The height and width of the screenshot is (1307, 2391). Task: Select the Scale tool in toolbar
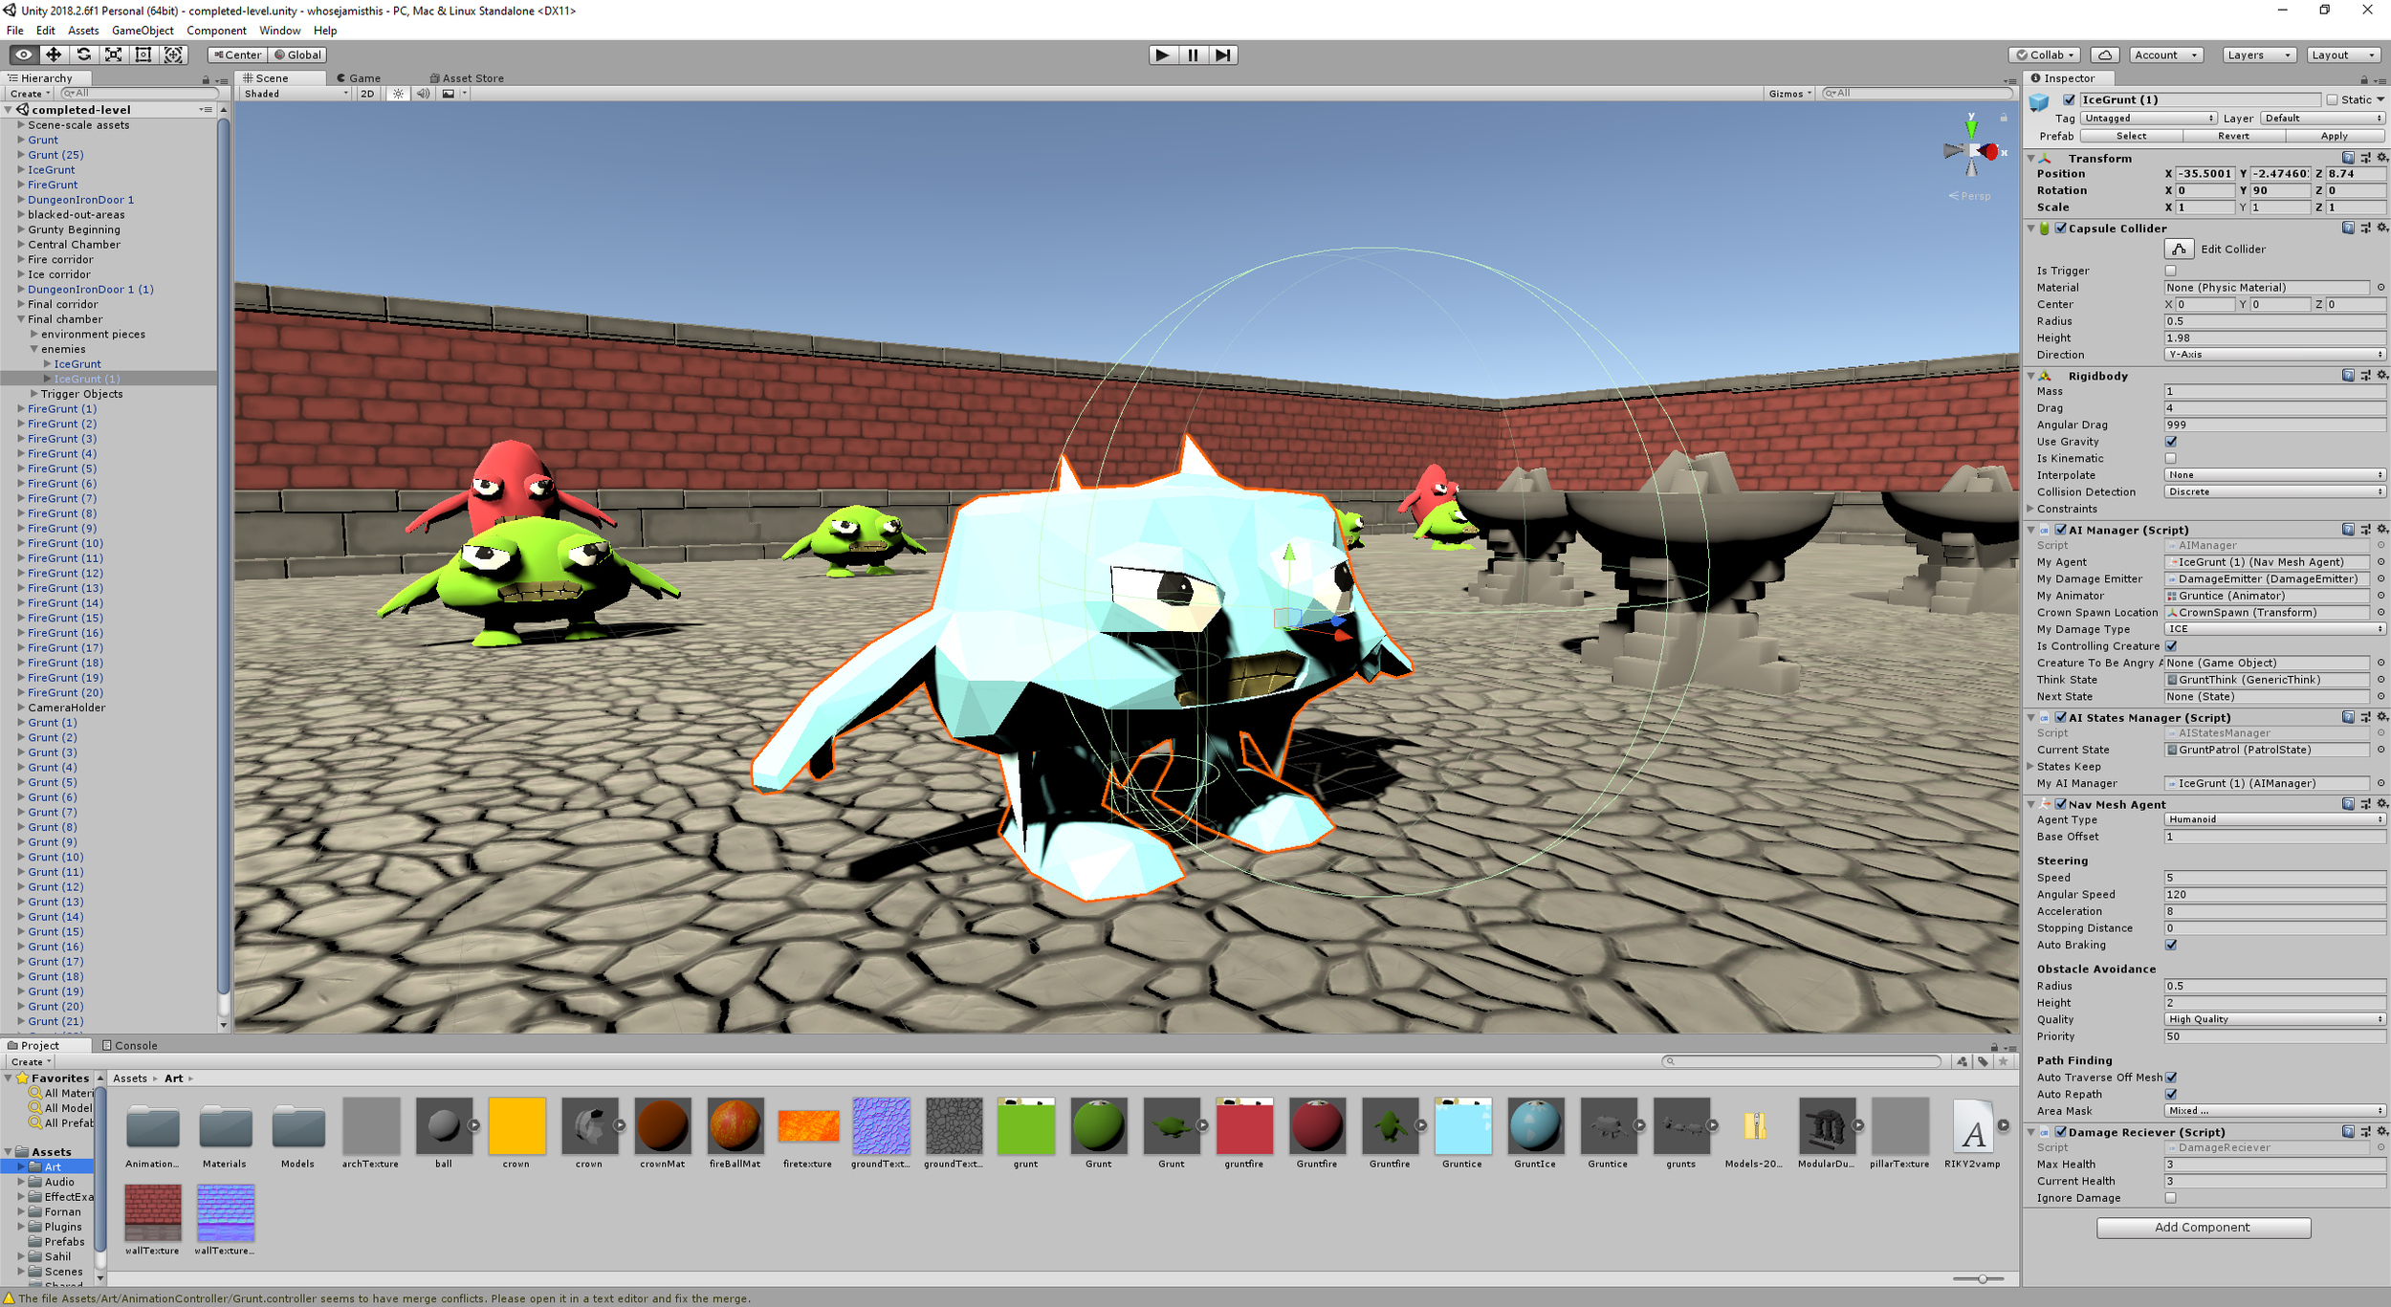point(114,54)
